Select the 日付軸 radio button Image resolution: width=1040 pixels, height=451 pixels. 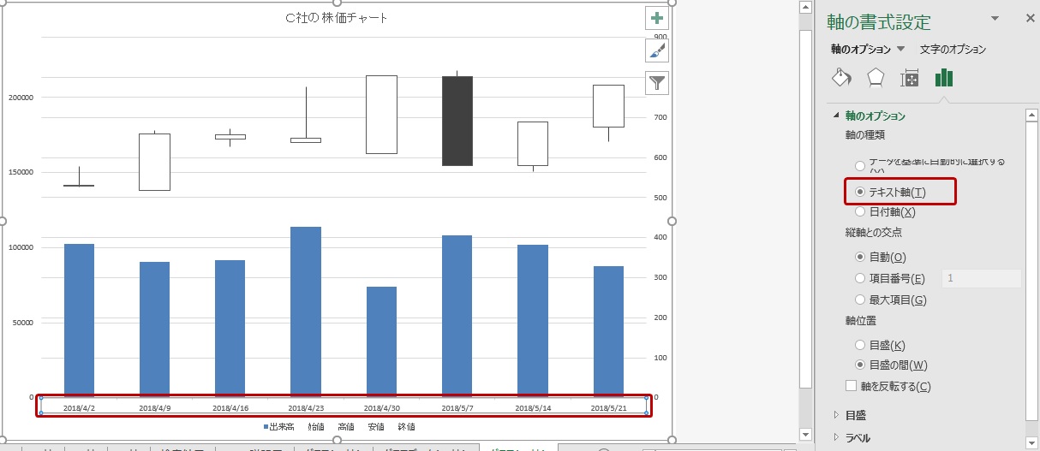861,212
